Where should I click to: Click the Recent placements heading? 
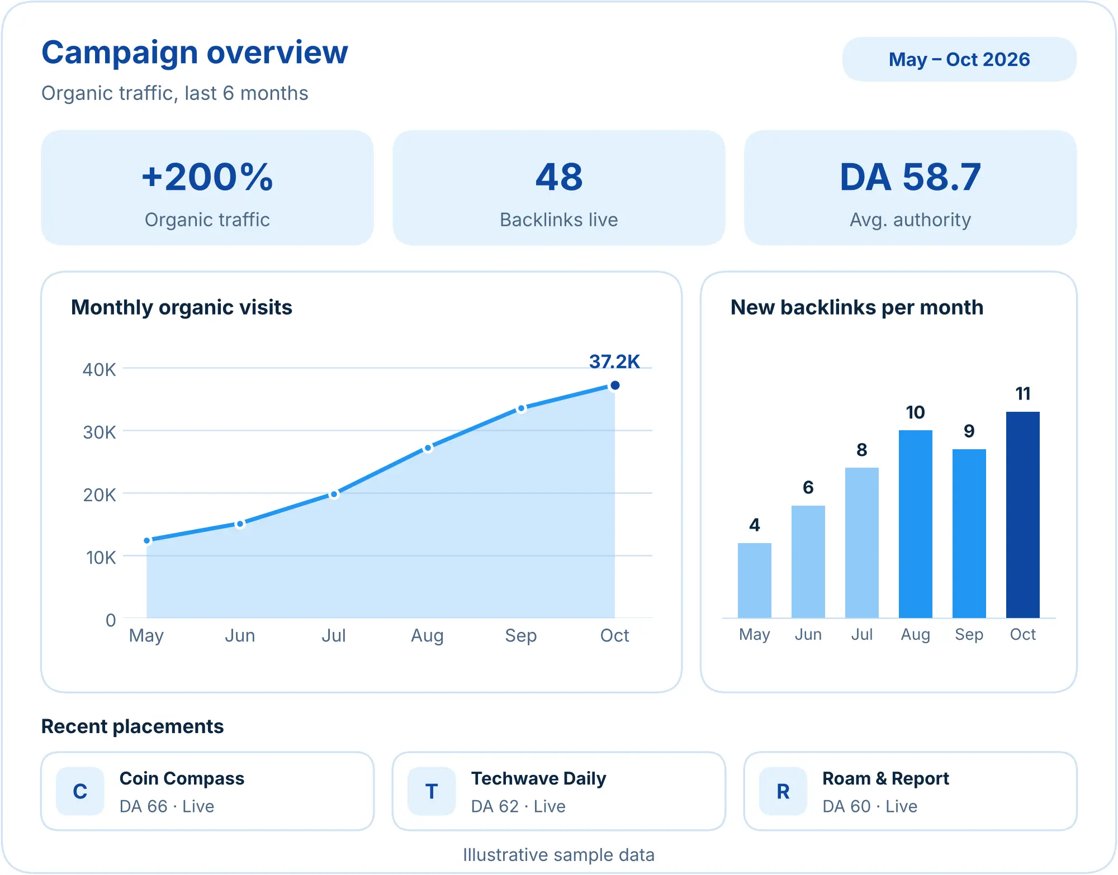click(132, 726)
